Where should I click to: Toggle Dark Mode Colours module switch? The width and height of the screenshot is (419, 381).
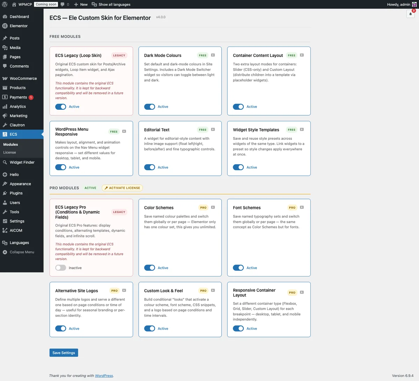tap(149, 107)
